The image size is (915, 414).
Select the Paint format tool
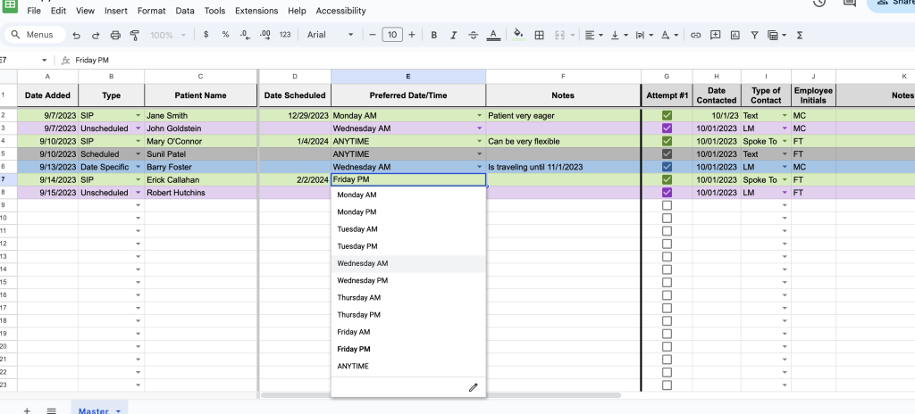tap(135, 35)
